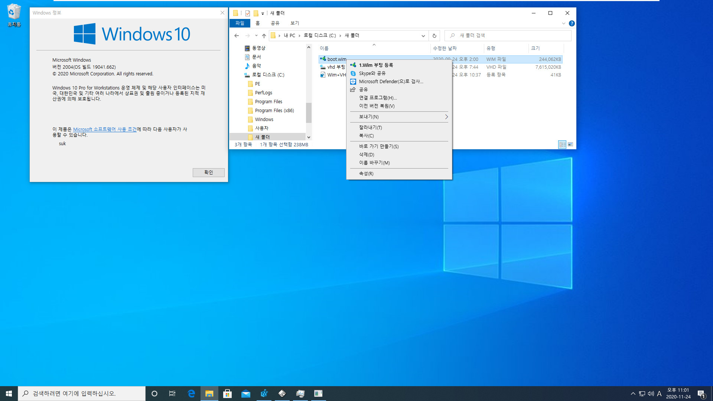
Task: Launch Microsoft Edge from taskbar
Action: tap(191, 394)
